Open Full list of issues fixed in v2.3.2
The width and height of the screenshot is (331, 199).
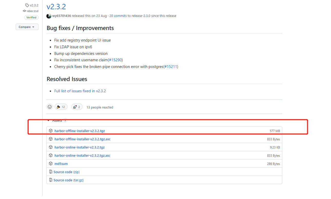click(x=80, y=91)
